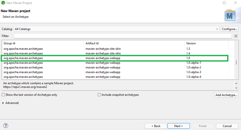Click the Maven M folder icon
This screenshot has height=130, width=241.
[230, 15]
